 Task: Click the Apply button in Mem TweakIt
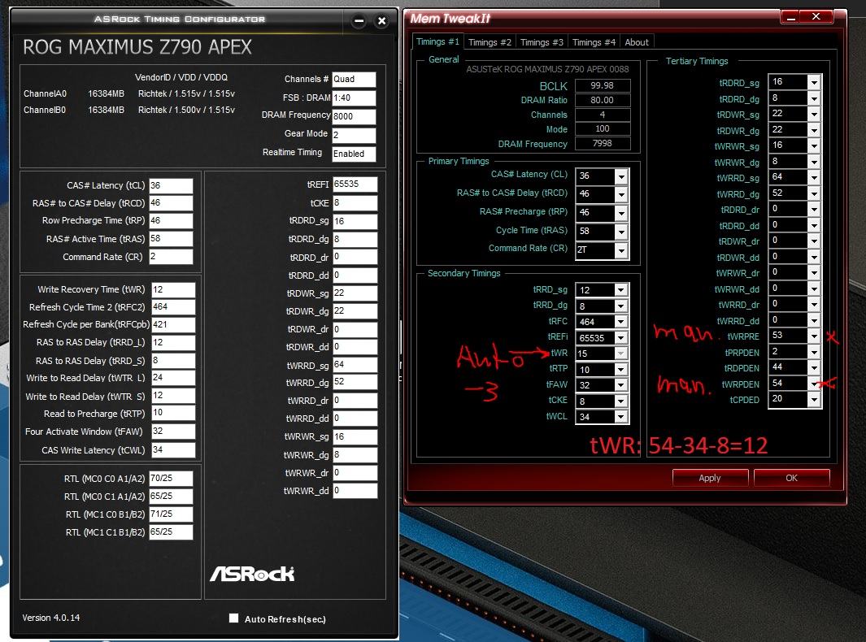tap(710, 478)
